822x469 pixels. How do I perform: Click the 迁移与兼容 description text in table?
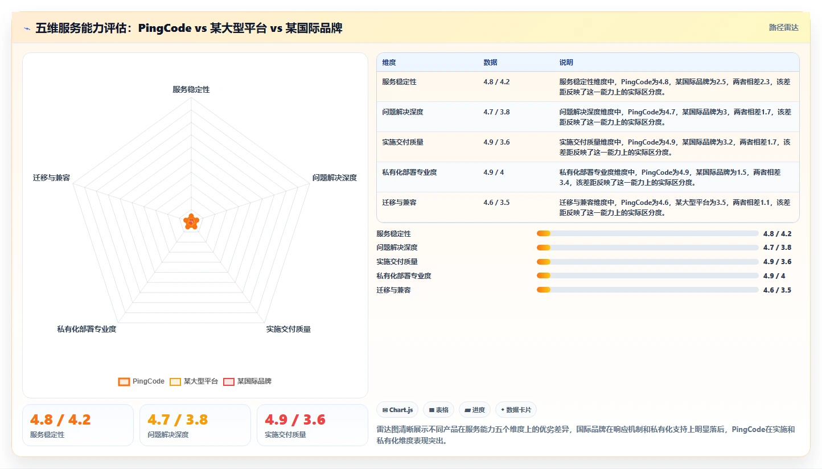click(675, 207)
